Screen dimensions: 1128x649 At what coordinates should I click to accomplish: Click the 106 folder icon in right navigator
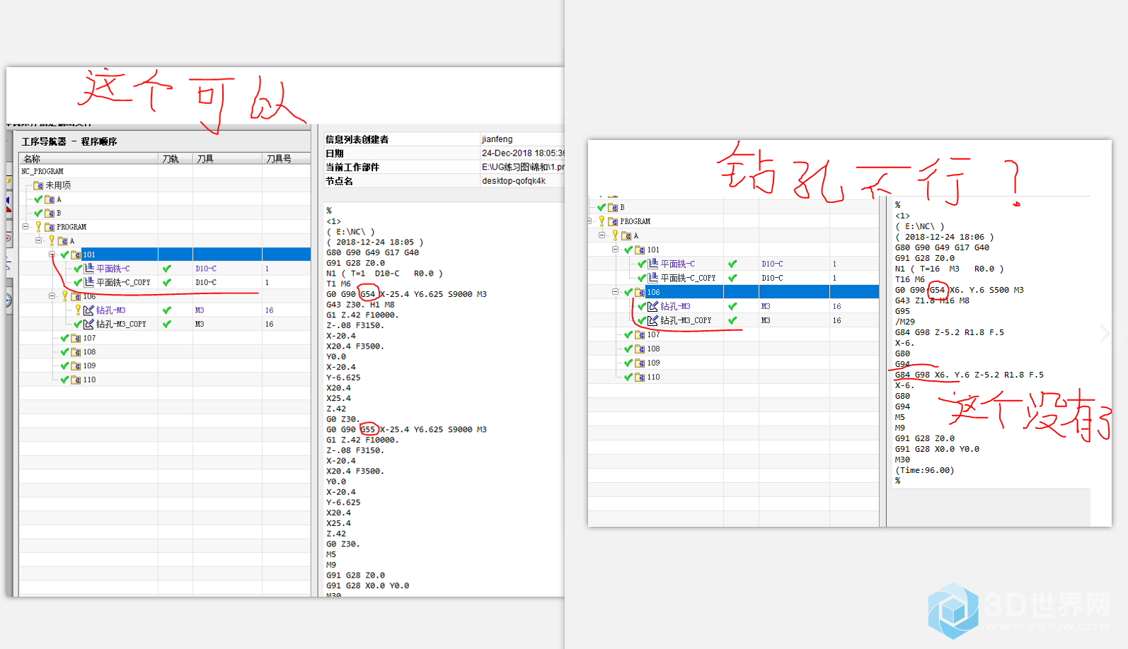[640, 292]
